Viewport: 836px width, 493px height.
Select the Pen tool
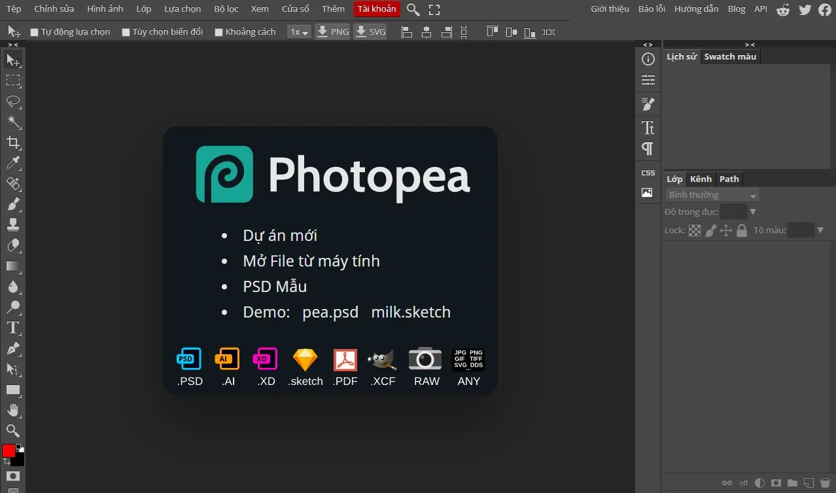point(14,348)
